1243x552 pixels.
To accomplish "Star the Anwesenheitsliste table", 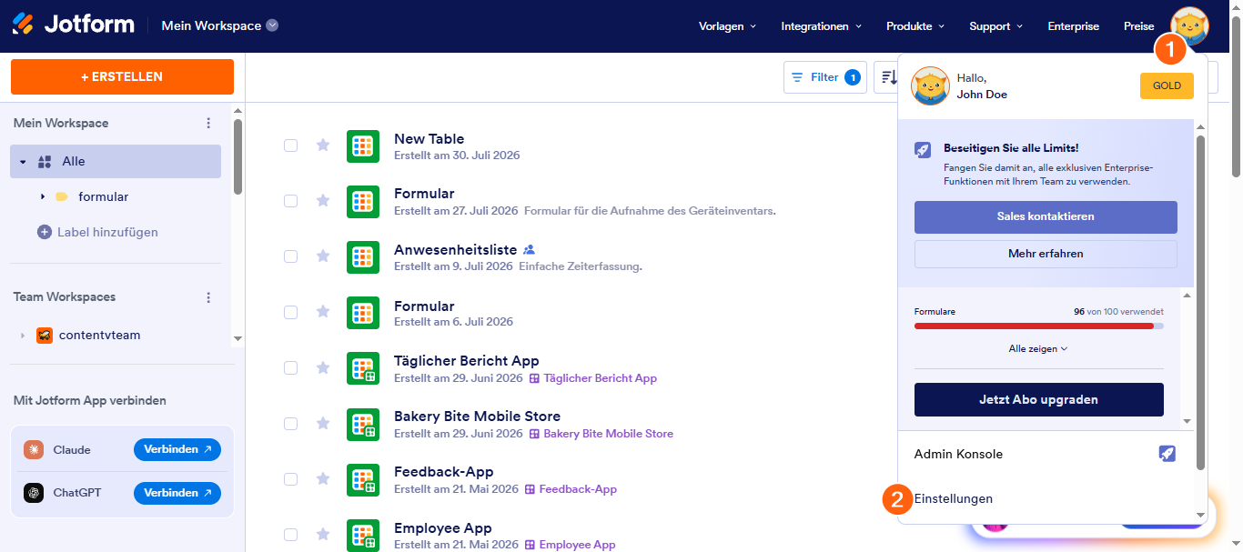I will click(x=322, y=256).
